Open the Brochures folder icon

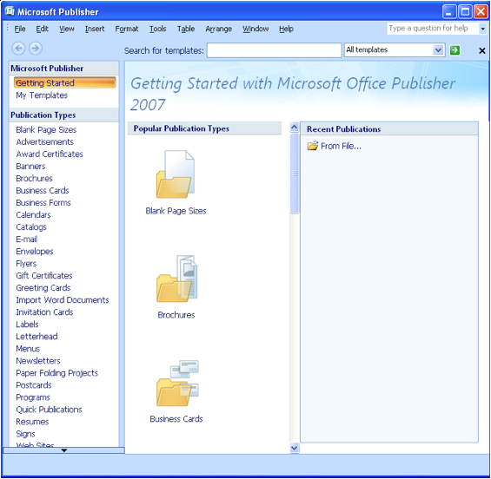[x=177, y=279]
